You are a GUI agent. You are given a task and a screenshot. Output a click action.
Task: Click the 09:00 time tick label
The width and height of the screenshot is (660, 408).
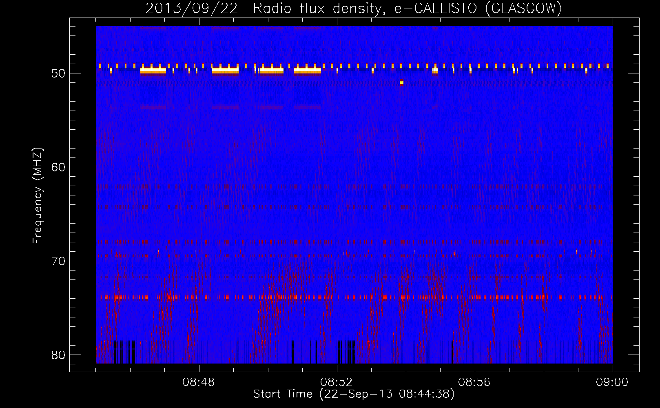[x=612, y=382]
